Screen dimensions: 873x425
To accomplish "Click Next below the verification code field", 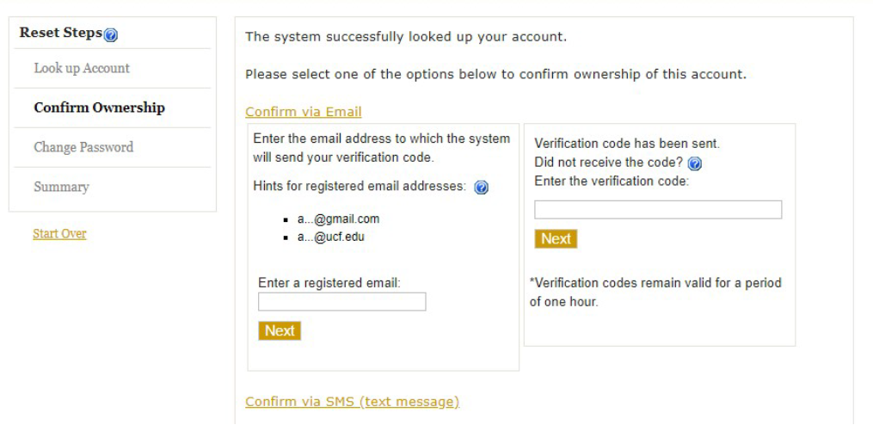I will pyautogui.click(x=556, y=239).
